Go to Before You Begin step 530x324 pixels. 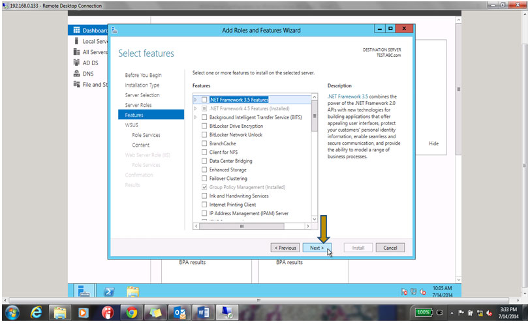tap(144, 75)
